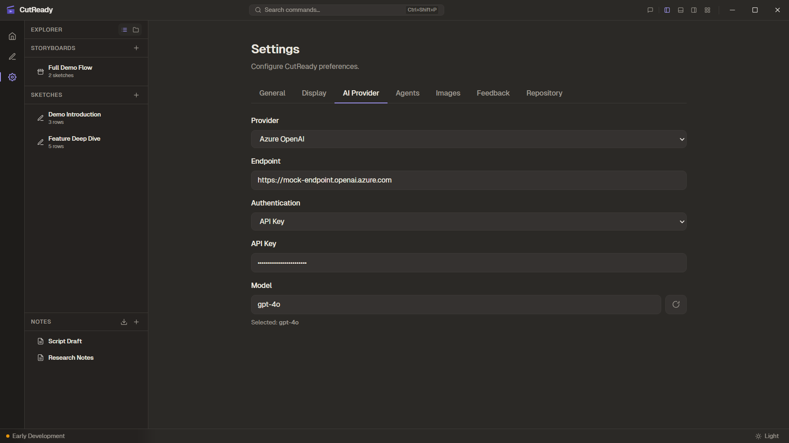Switch Explorer to list view
The image size is (789, 443).
coord(124,30)
